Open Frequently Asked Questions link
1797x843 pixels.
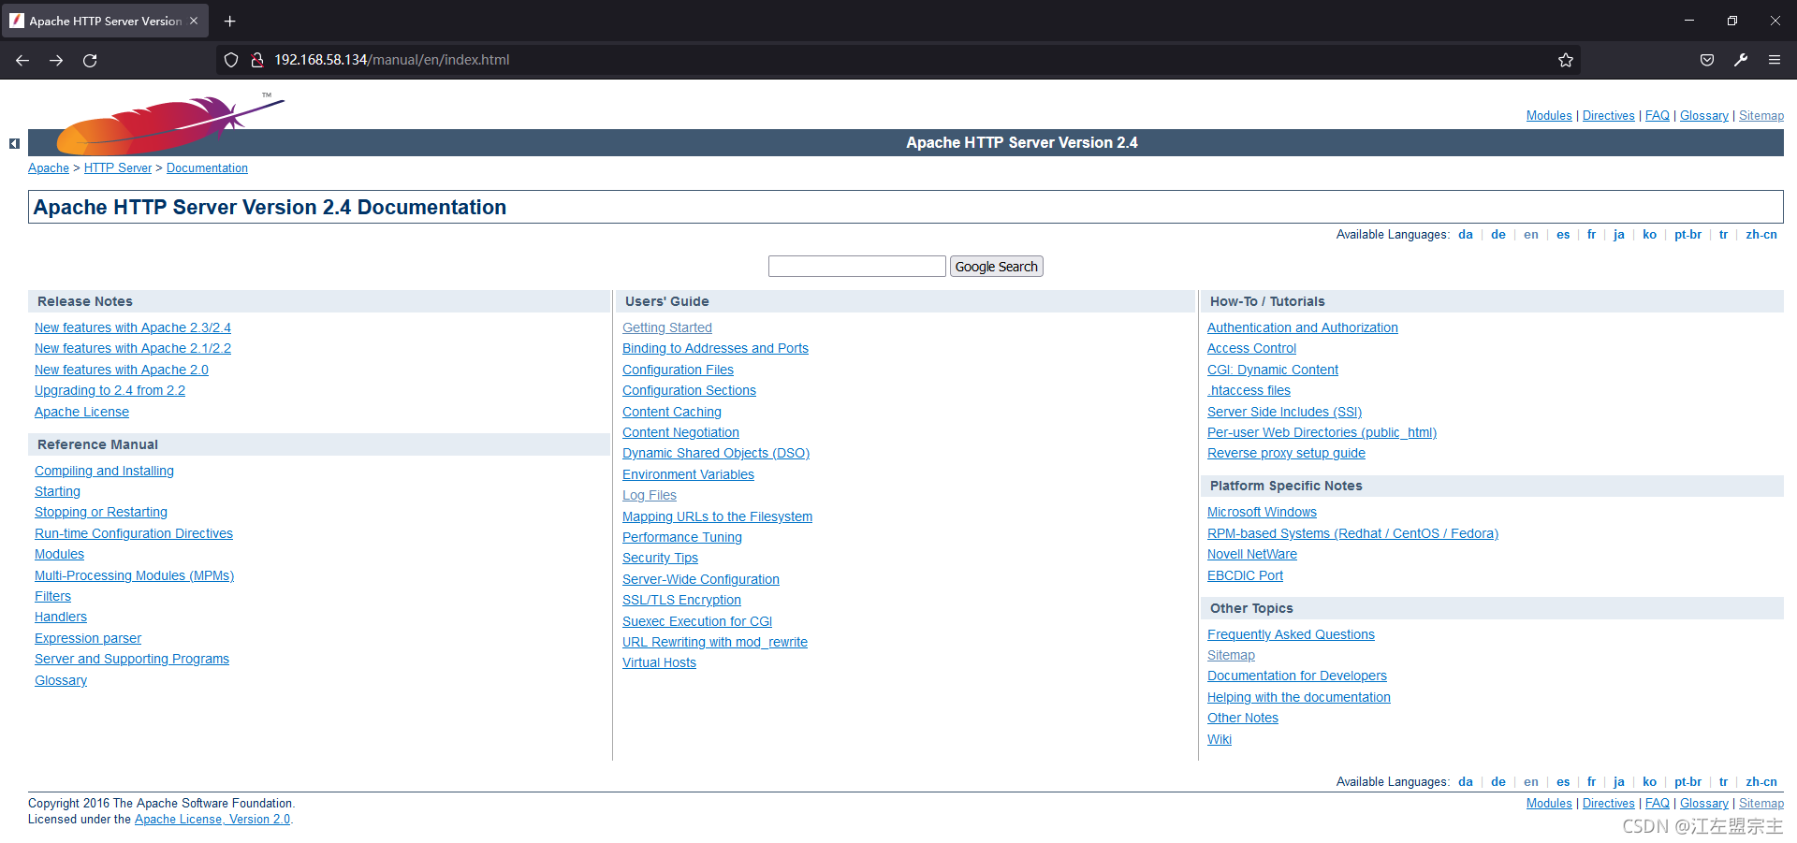[1291, 634]
